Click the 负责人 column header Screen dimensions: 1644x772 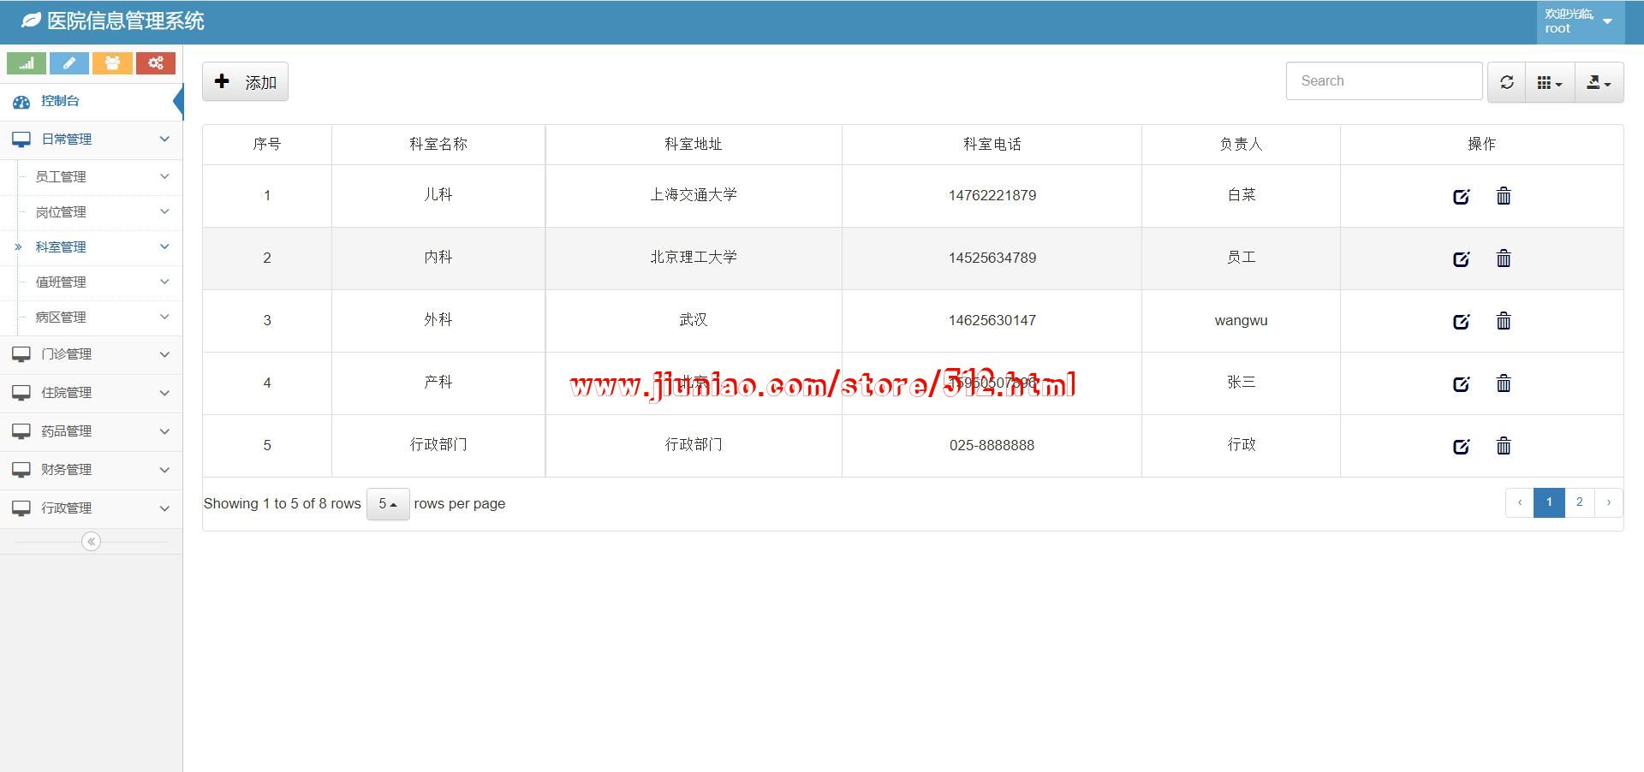[1241, 145]
